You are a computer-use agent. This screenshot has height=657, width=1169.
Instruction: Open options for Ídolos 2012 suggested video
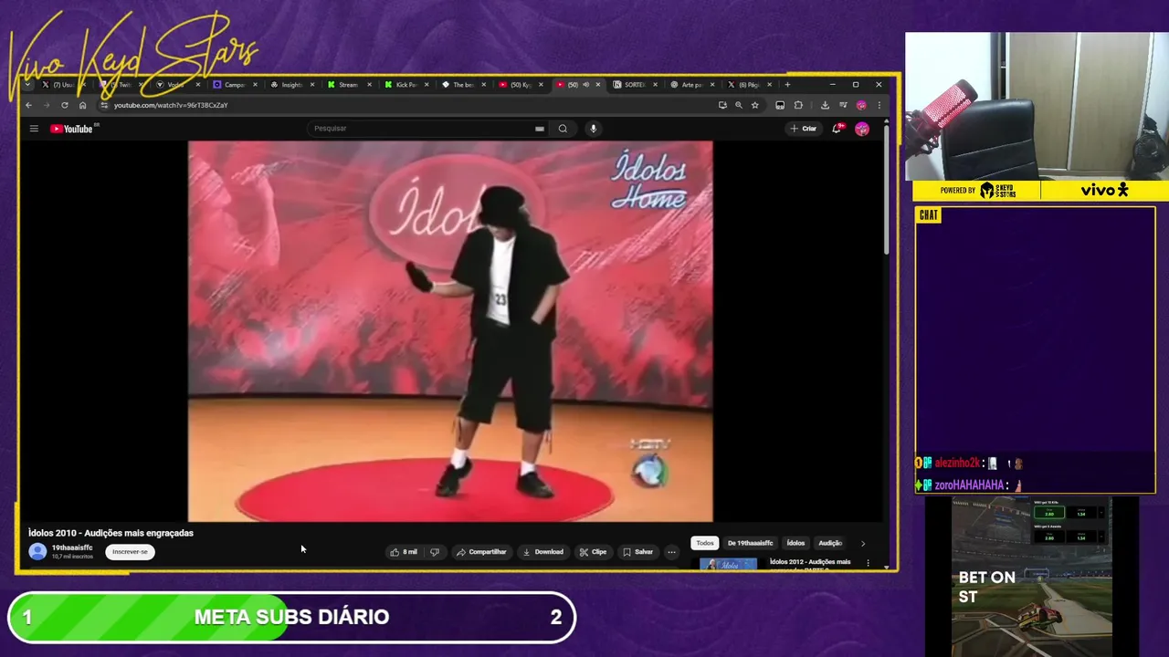click(x=868, y=563)
